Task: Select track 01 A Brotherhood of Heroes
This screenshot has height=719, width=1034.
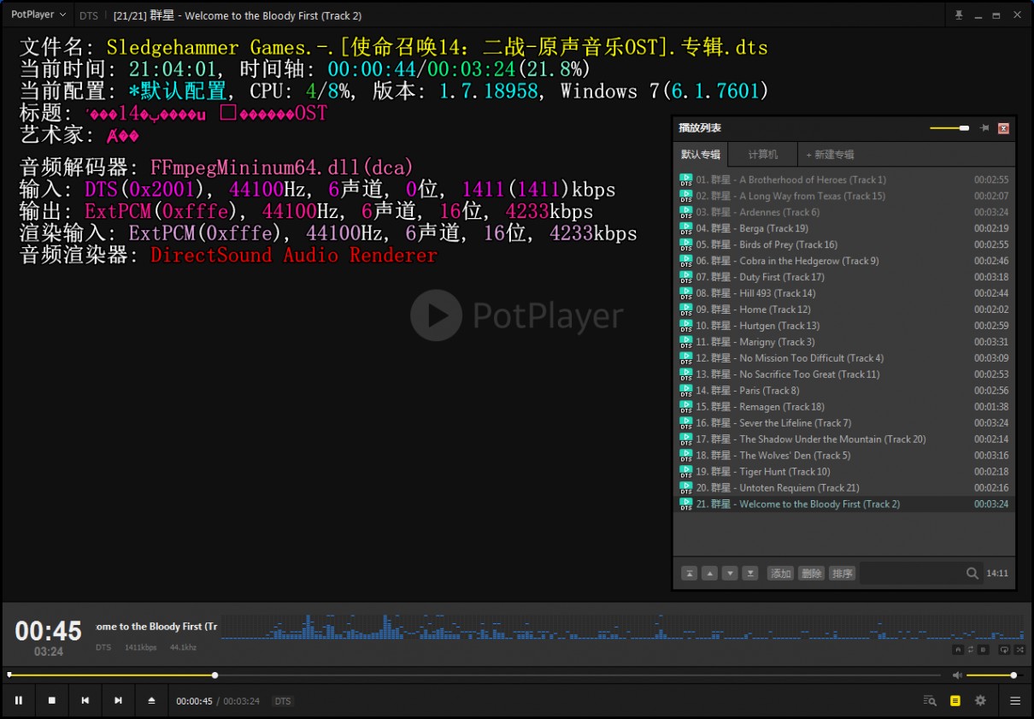Action: pyautogui.click(x=844, y=180)
